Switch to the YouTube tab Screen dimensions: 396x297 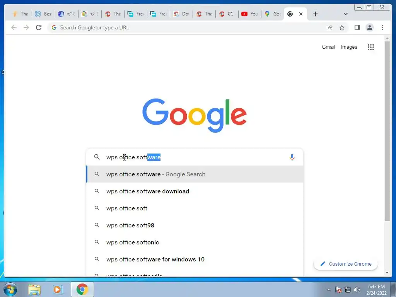point(249,14)
